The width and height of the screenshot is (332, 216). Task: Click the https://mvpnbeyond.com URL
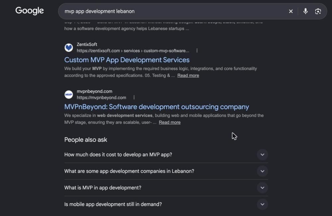(x=101, y=97)
